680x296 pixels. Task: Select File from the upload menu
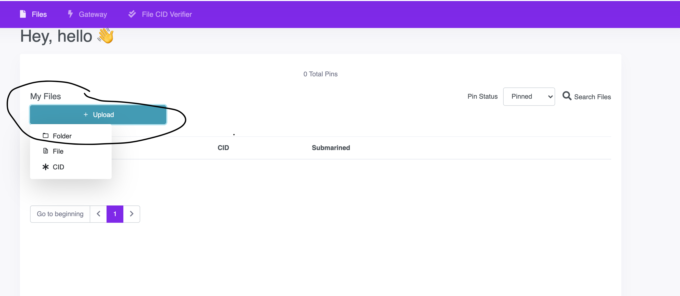[58, 151]
